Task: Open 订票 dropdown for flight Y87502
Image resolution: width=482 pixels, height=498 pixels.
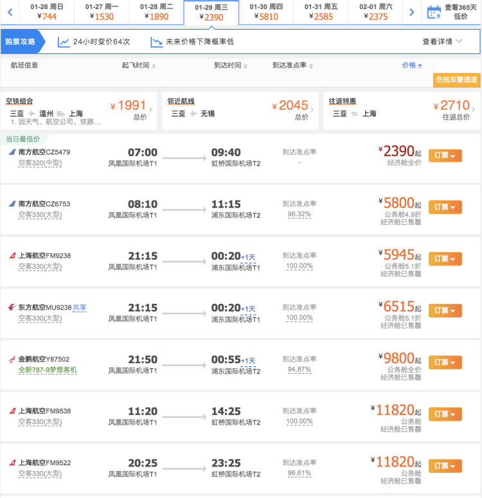Action: [445, 362]
